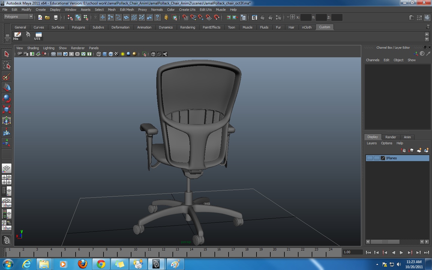Toggle the IPlanes layer display type box
Screen dimensions: 432x270
tap(376, 158)
